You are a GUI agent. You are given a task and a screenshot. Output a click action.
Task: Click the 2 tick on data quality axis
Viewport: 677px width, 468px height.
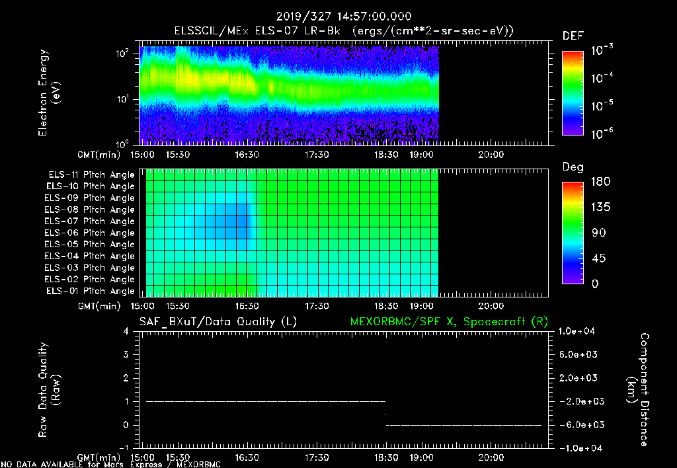tap(126, 377)
